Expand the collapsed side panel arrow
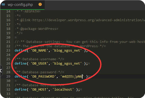The image size is (145, 98). [1, 71]
